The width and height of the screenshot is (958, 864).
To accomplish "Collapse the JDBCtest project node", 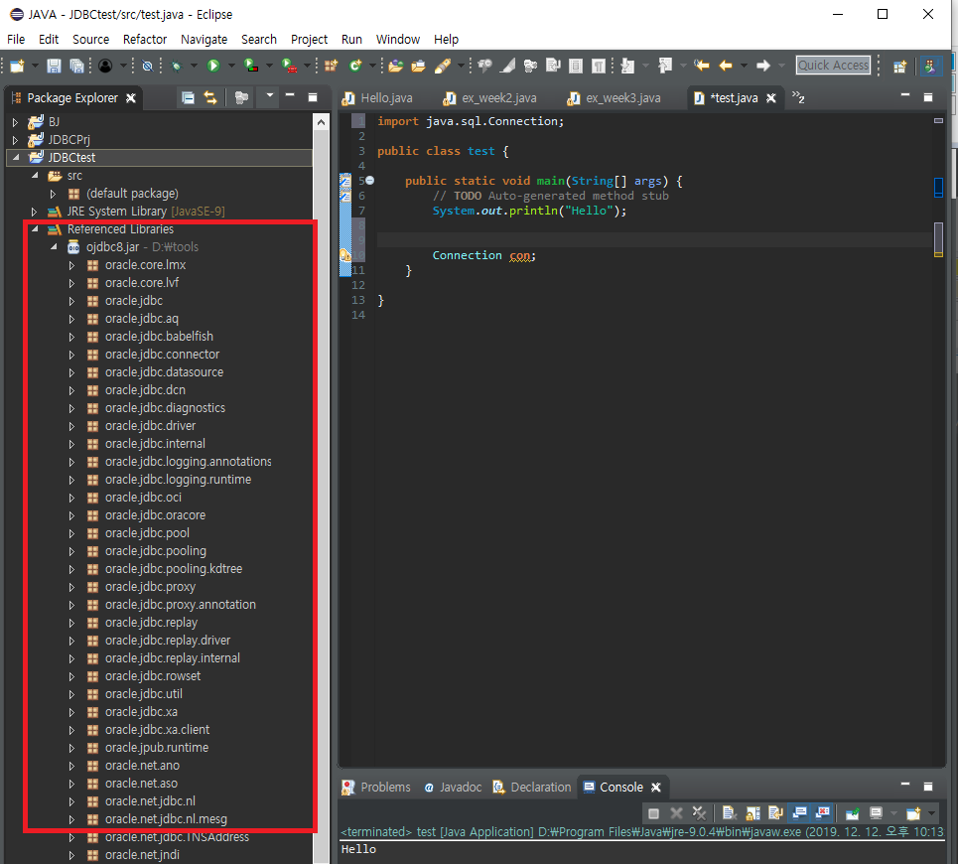I will [16, 158].
